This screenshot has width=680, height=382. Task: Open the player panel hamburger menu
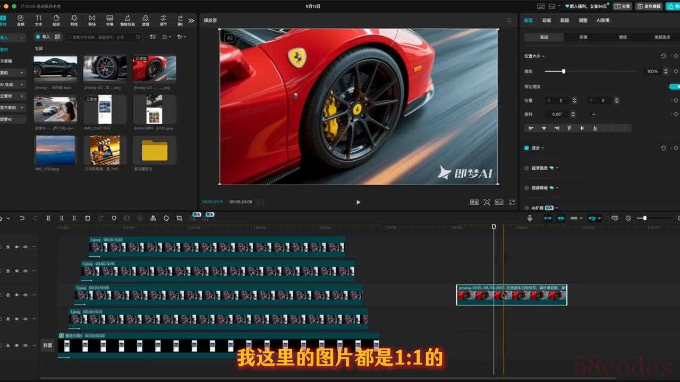tap(509, 20)
